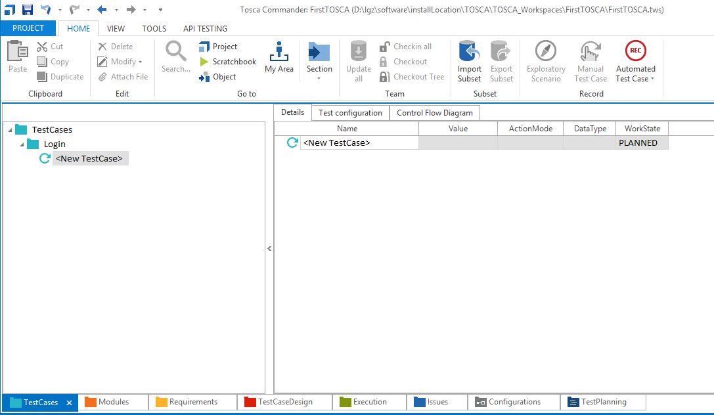714x415 pixels.
Task: Switch to the VIEW ribbon tab
Action: pos(116,28)
